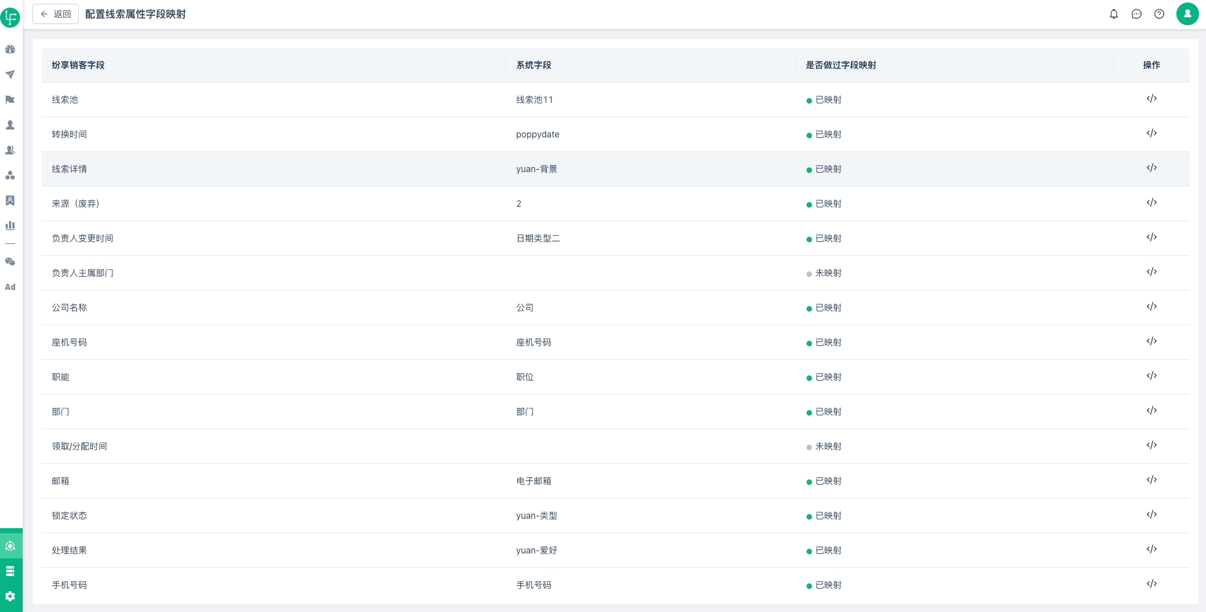Open the Ad section in sidebar
Viewport: 1206px width, 612px height.
[x=10, y=287]
